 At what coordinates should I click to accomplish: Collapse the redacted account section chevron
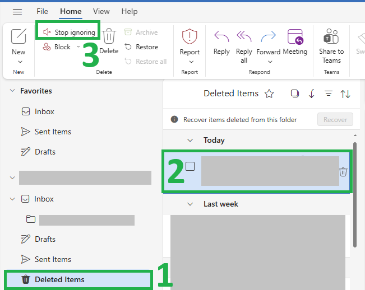(x=12, y=178)
